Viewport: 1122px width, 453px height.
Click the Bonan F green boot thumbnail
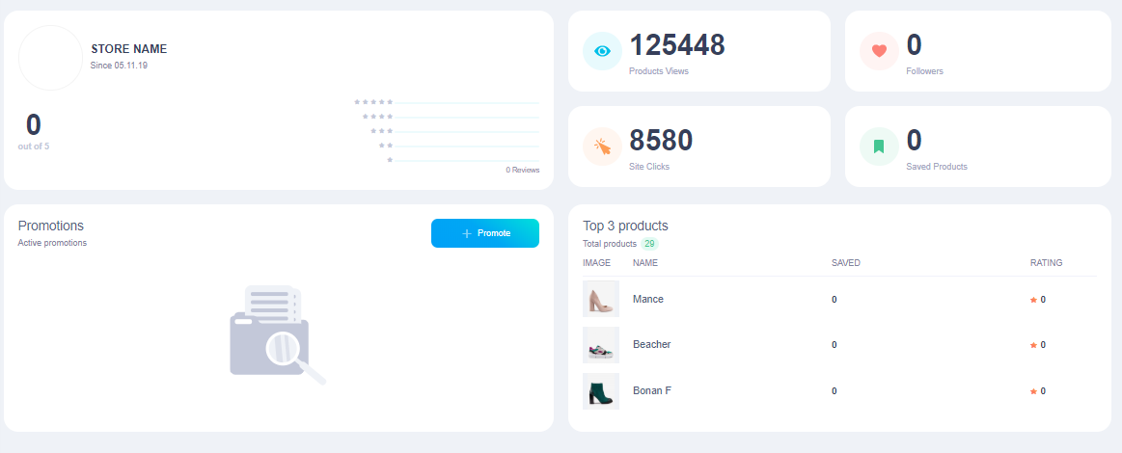click(600, 391)
